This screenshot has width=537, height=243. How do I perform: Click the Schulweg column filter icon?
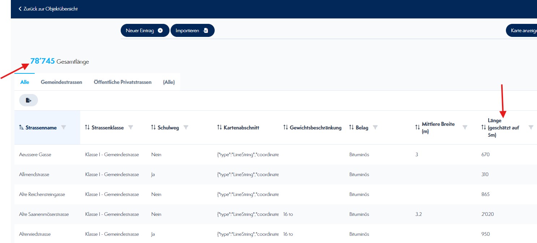(186, 127)
